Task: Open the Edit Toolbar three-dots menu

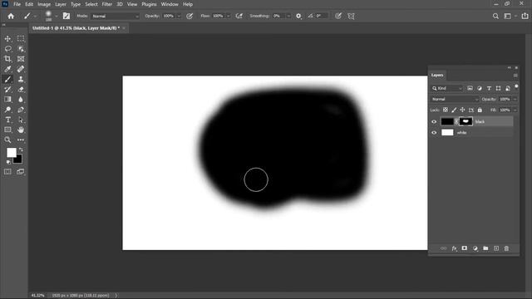Action: (21, 140)
